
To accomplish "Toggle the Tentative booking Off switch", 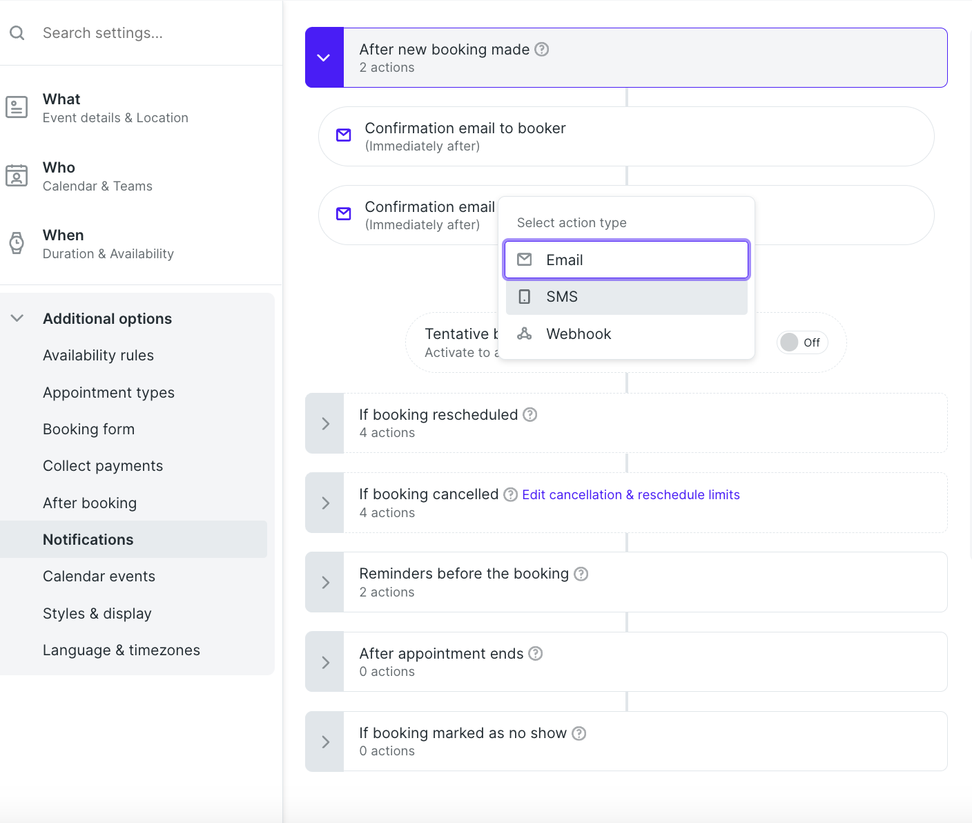I will pos(802,342).
